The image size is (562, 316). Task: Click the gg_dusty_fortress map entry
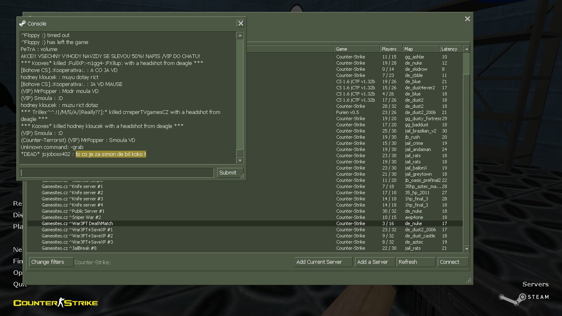(x=423, y=118)
